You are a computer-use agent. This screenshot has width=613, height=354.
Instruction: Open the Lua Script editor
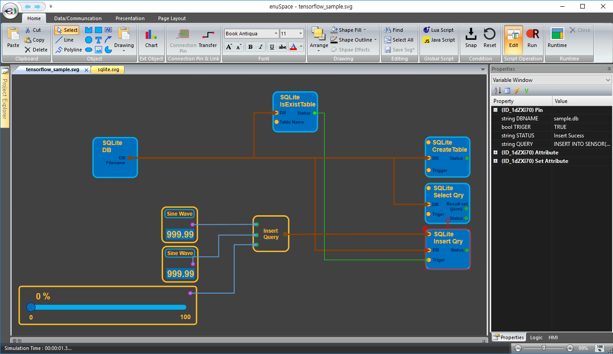pyautogui.click(x=438, y=30)
